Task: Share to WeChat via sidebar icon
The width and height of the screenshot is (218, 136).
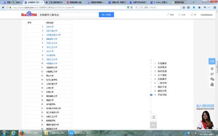Action: click(212, 79)
